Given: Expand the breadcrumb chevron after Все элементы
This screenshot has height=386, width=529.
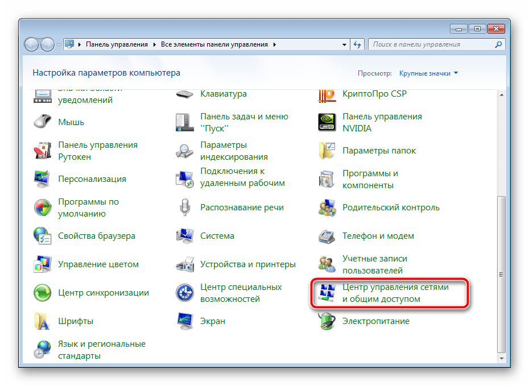Looking at the screenshot, I should click(274, 44).
